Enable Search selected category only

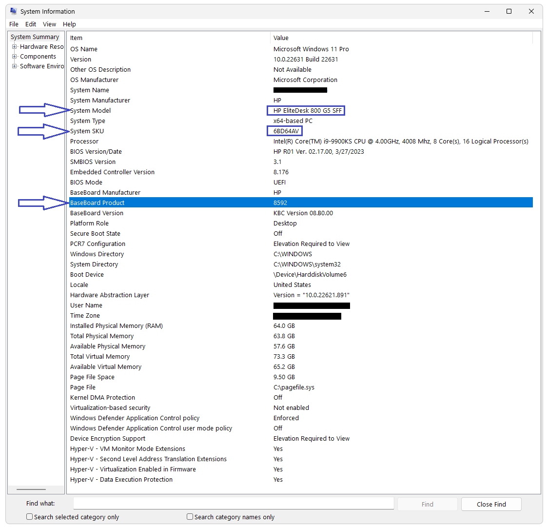(29, 516)
